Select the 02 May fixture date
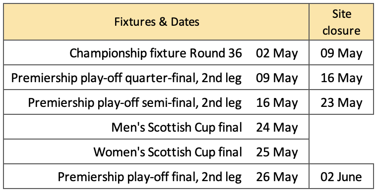The height and width of the screenshot is (193, 378). [x=277, y=53]
